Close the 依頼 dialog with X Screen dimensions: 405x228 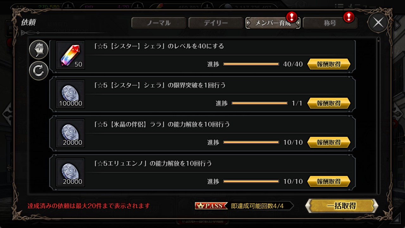(378, 22)
